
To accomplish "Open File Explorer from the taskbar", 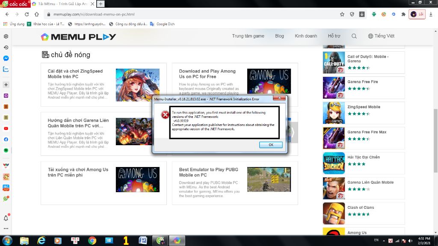I will point(24,240).
